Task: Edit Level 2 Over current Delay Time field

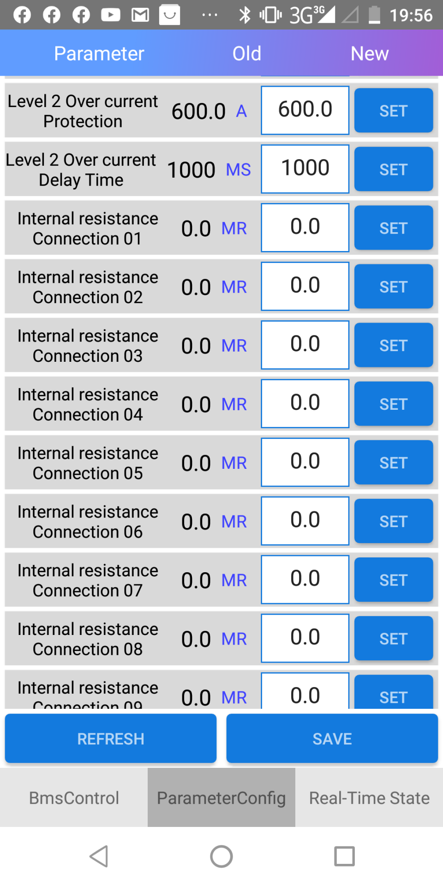Action: (x=305, y=169)
